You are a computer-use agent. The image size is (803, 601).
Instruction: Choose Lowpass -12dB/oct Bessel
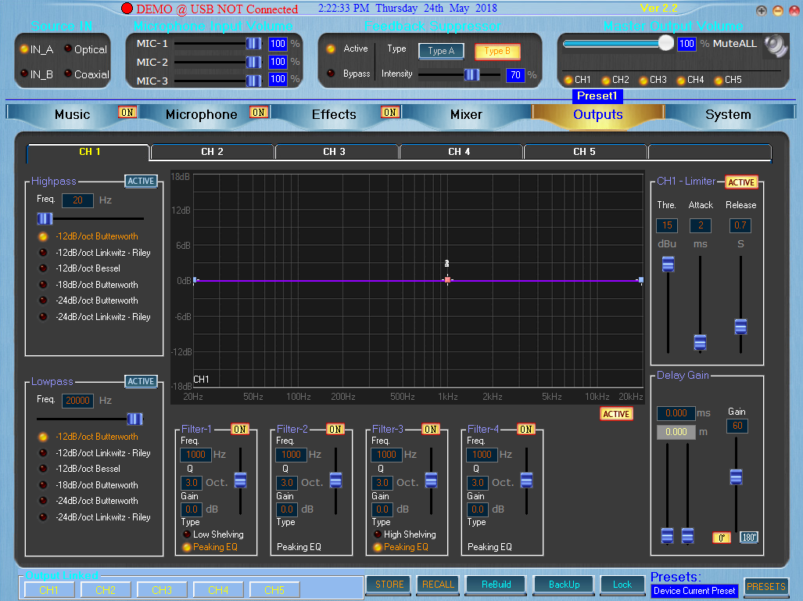[x=44, y=469]
